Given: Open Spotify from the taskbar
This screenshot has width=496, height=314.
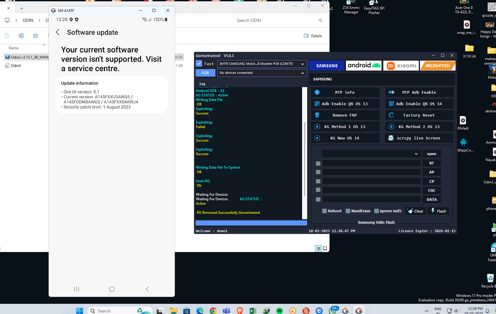Looking at the screenshot, I should point(279,311).
